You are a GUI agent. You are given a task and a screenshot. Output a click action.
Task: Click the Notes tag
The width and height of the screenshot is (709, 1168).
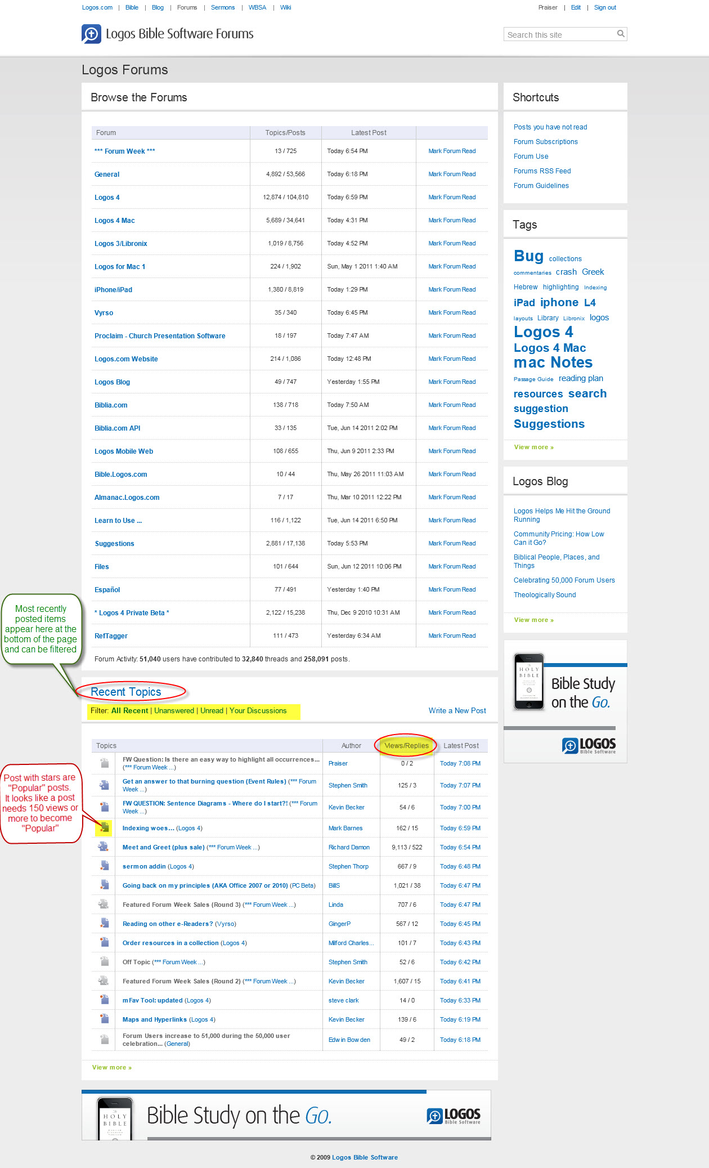pos(572,363)
